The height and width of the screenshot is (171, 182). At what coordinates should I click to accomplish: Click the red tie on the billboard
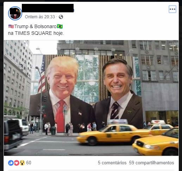click(x=60, y=116)
